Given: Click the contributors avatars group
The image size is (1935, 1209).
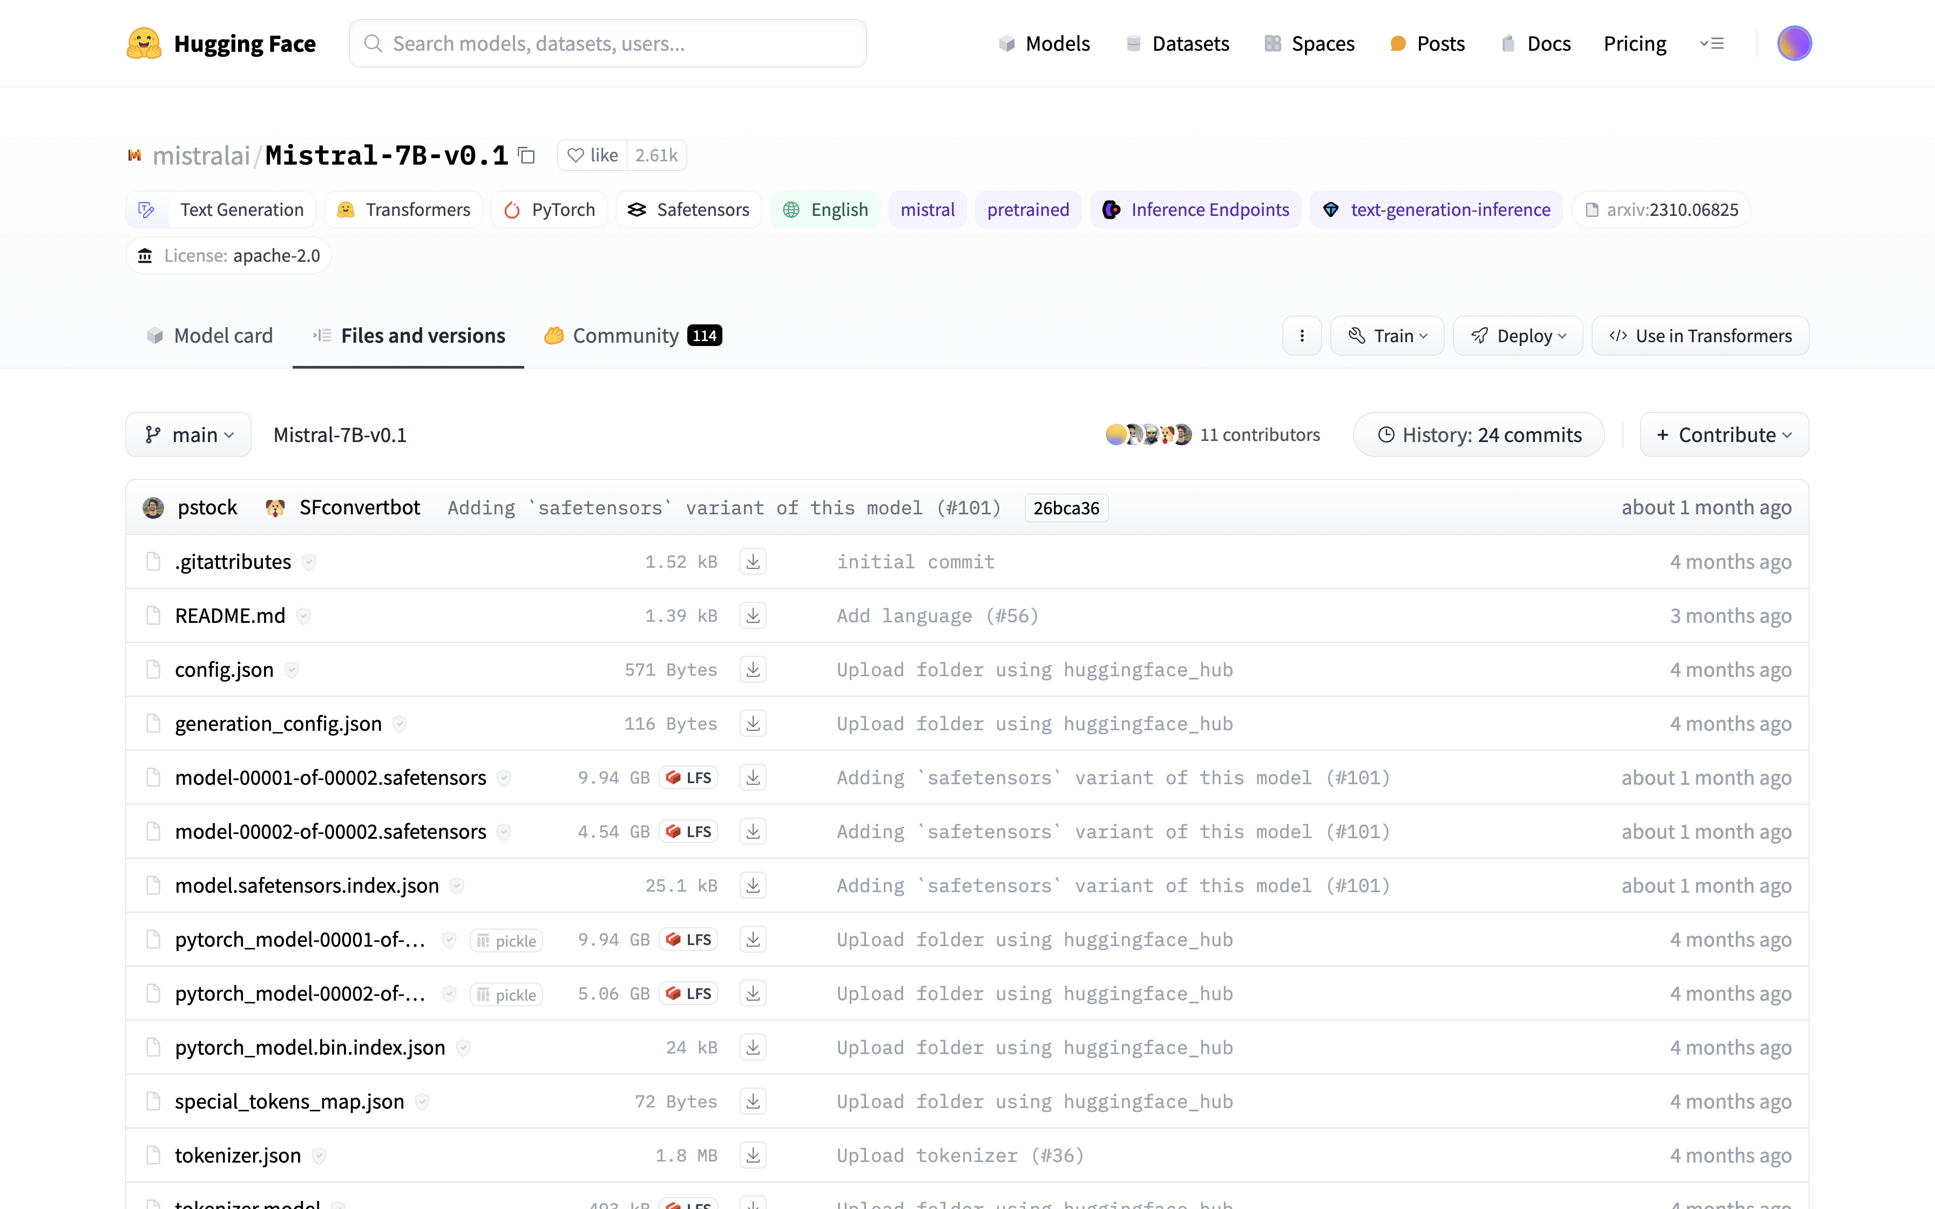Looking at the screenshot, I should 1148,434.
